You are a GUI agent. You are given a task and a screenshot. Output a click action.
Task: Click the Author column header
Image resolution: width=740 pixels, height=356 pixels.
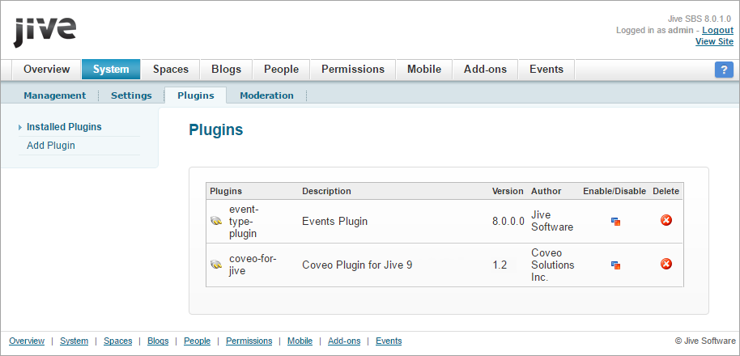(546, 192)
